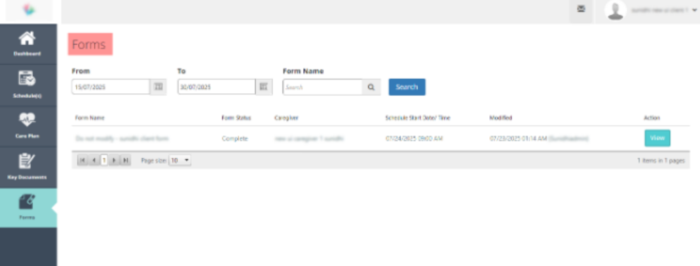This screenshot has width=700, height=266.
Task: Sort by the Modified column header
Action: 501,118
